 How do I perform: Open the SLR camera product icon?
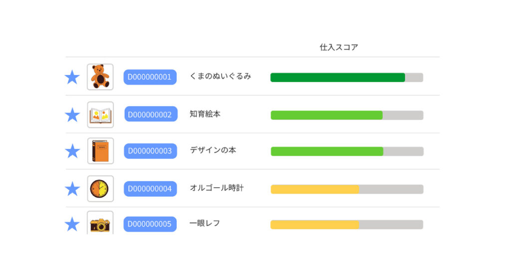tap(100, 224)
